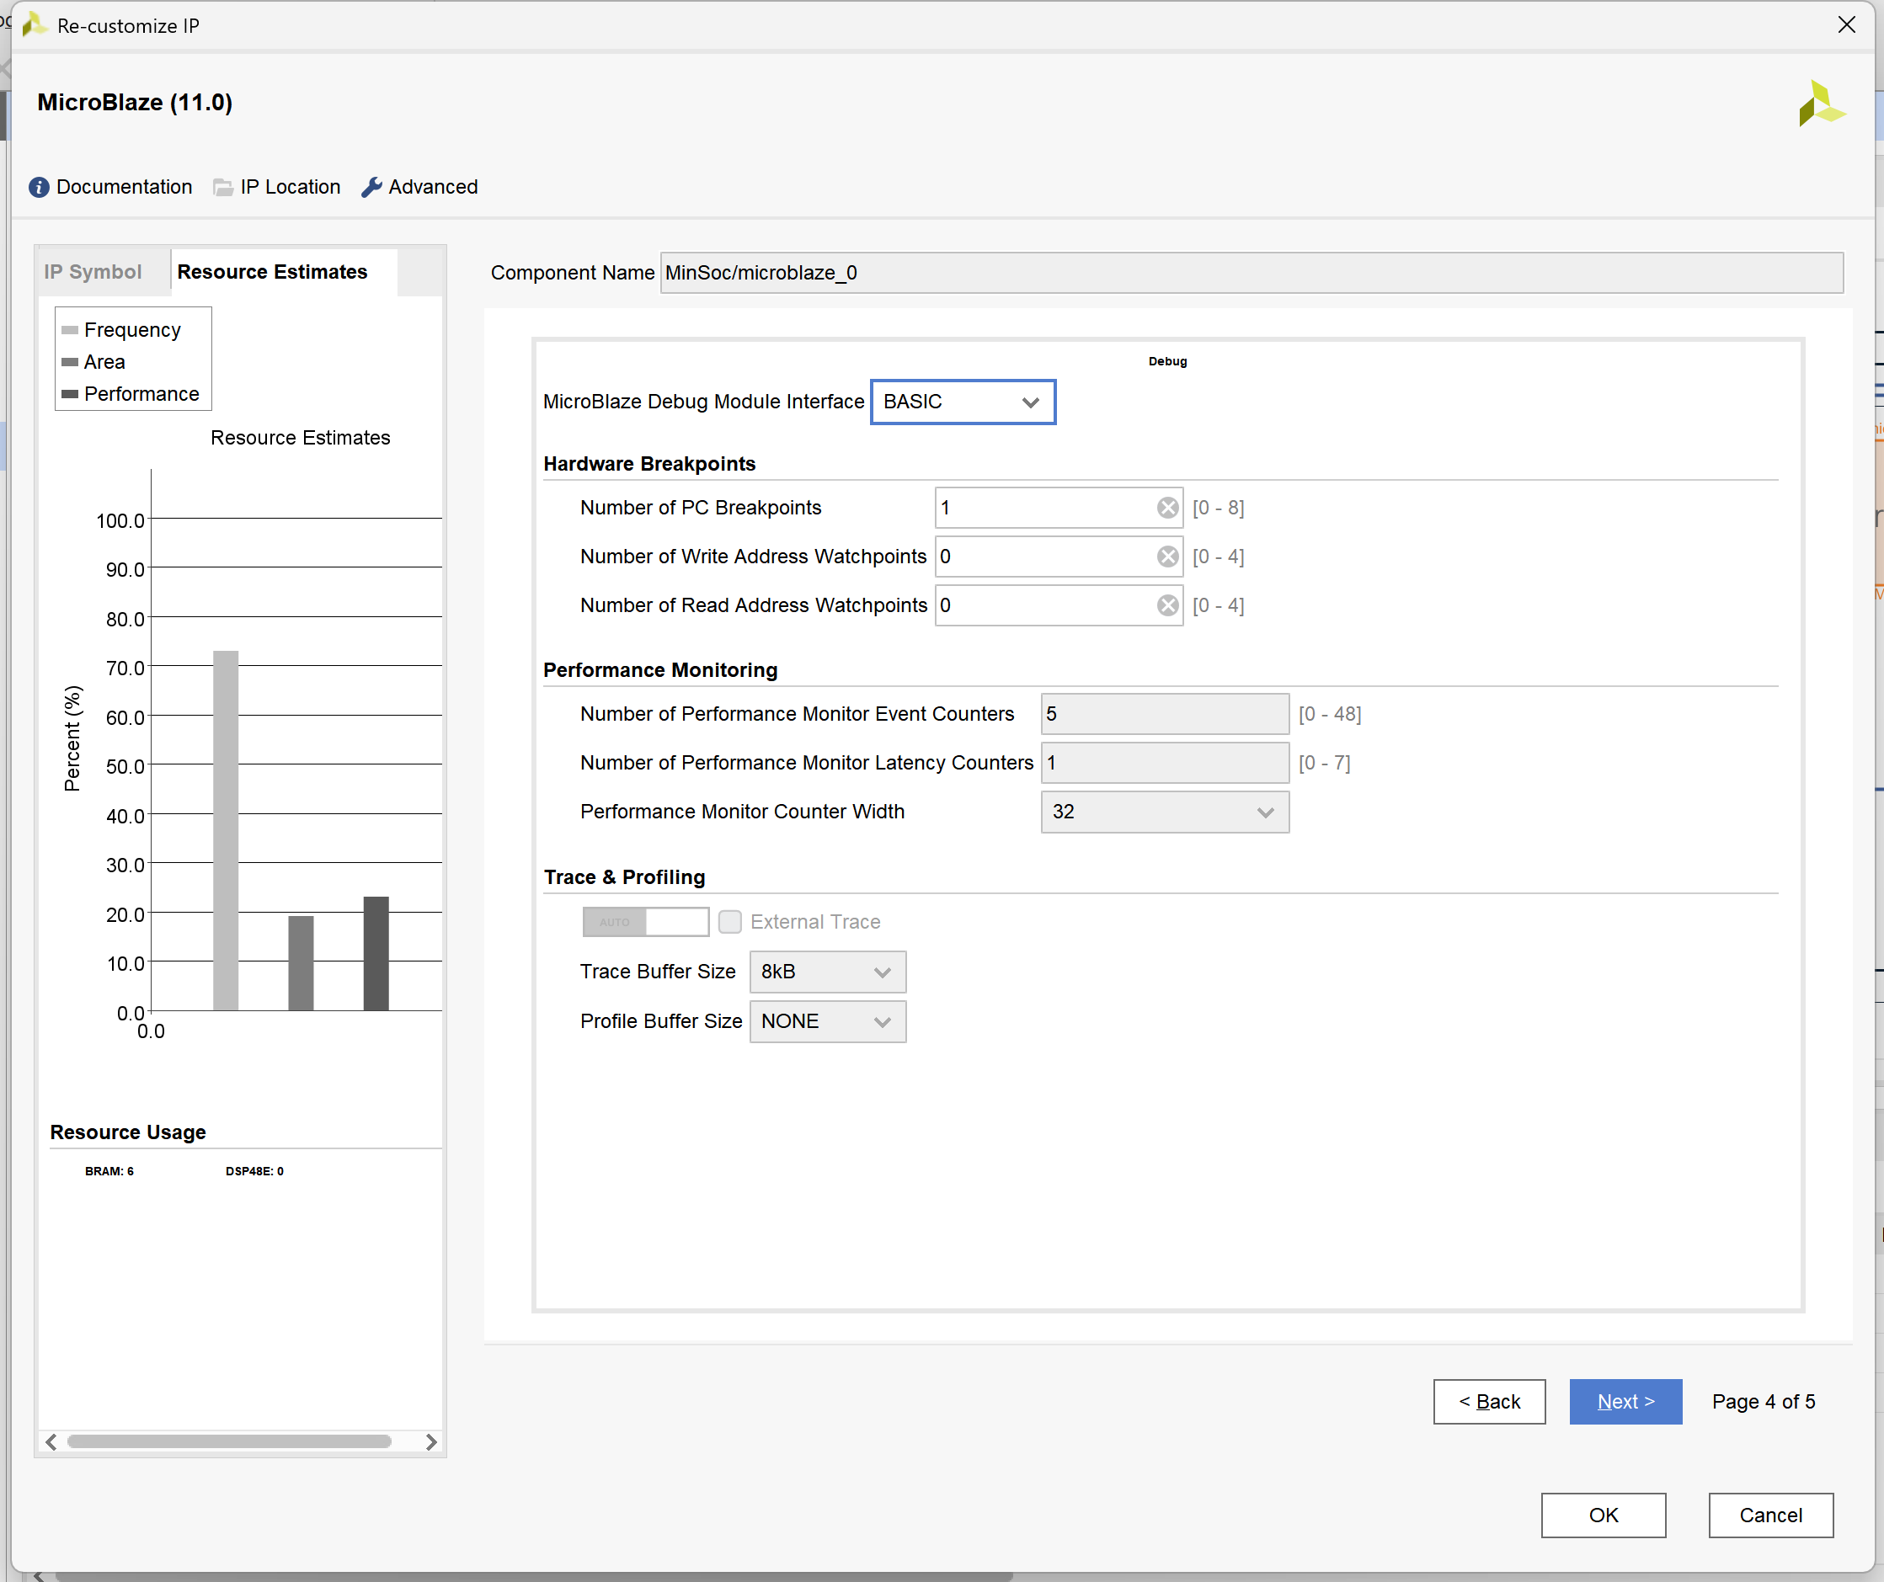1884x1582 pixels.
Task: Click the 'MicroBlaze (11.0)' heading
Action: point(135,102)
